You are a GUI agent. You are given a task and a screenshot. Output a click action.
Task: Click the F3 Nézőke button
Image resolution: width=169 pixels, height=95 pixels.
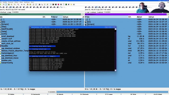point(11,94)
